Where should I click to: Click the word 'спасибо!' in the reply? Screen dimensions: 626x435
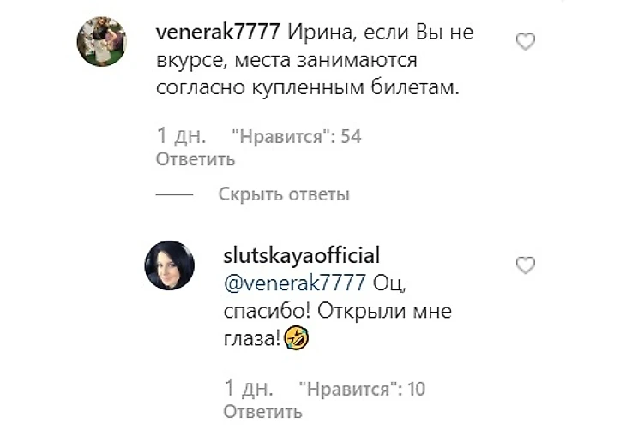pyautogui.click(x=267, y=312)
